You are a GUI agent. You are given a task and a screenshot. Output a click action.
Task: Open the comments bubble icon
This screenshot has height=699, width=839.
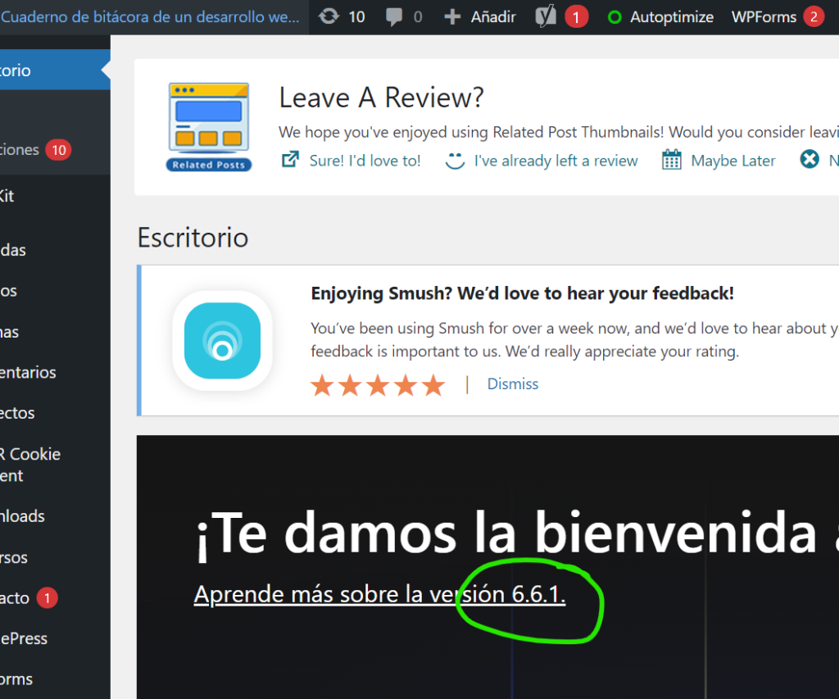coord(394,17)
